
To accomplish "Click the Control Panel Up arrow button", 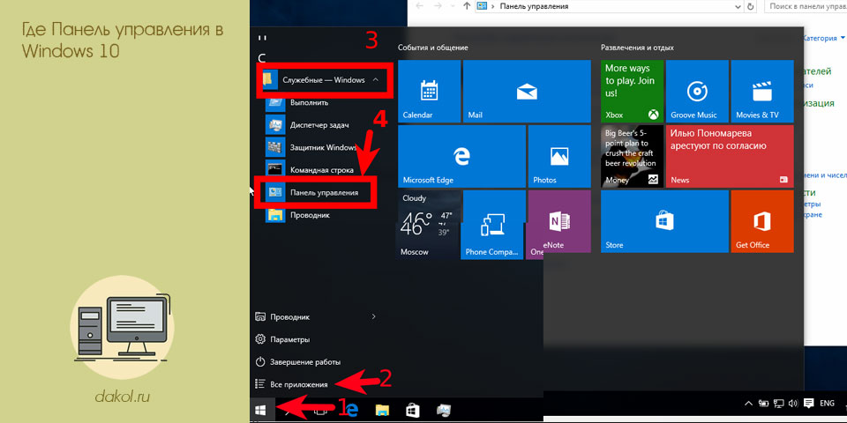I will point(466,6).
